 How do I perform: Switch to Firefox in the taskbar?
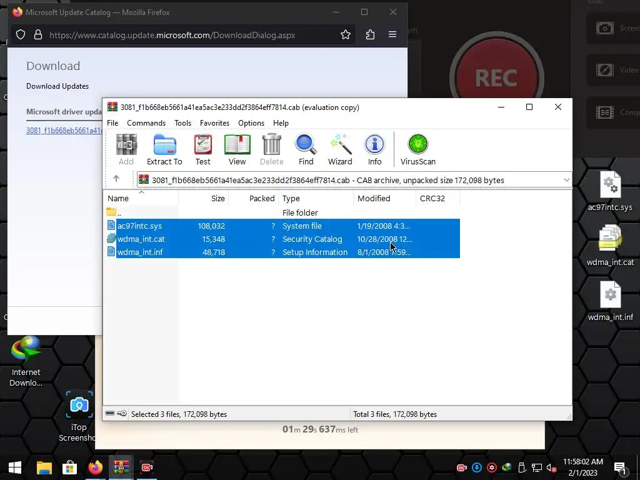tap(96, 467)
